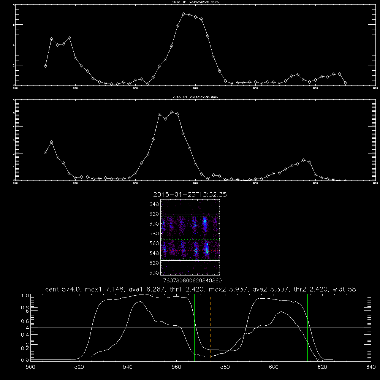Click the 'max2 5.937' value
The image size is (380, 380).
[x=227, y=289]
